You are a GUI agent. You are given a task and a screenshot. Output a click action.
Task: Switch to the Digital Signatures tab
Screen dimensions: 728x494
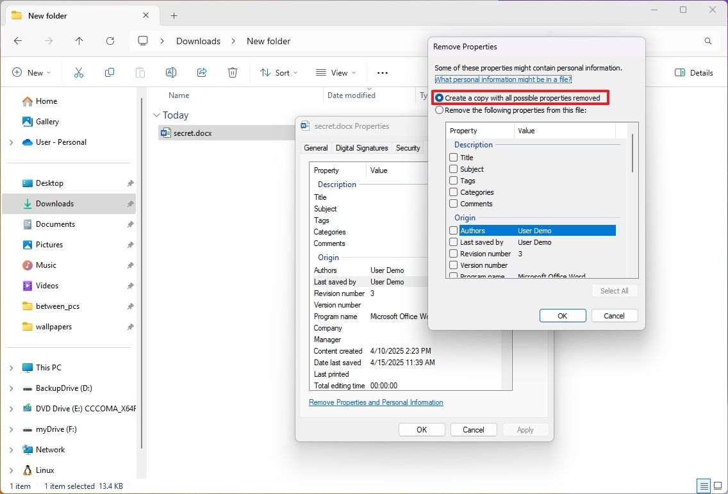(361, 147)
